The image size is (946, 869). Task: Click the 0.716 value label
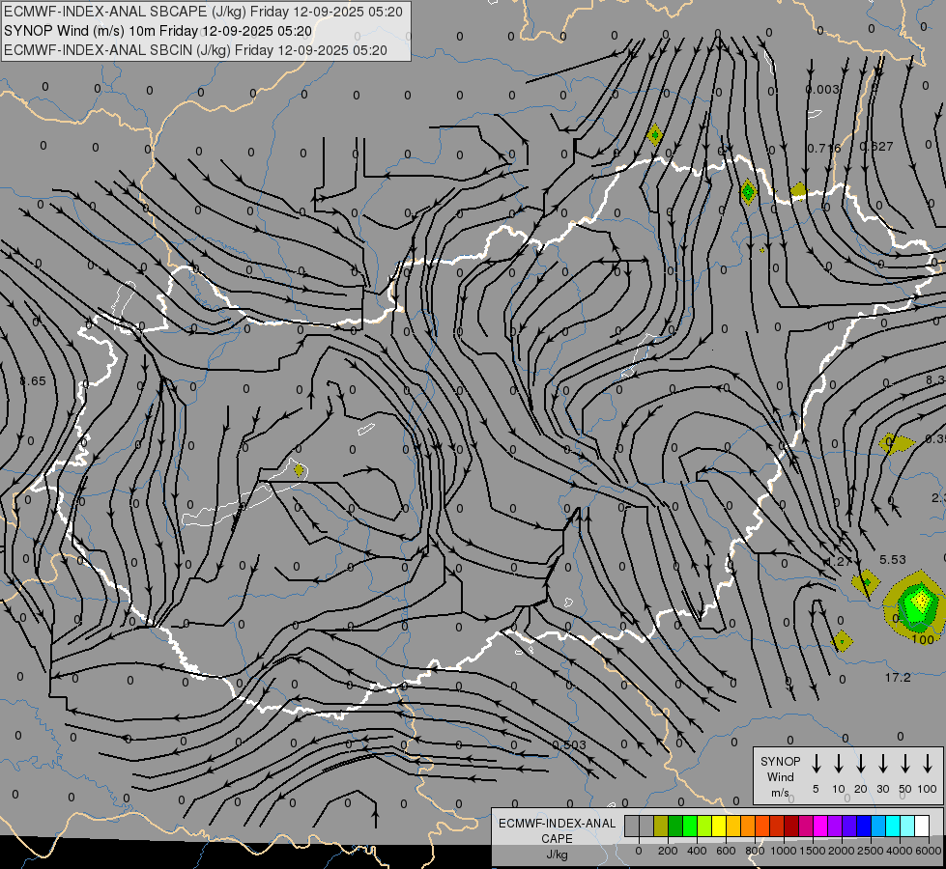[x=824, y=148]
